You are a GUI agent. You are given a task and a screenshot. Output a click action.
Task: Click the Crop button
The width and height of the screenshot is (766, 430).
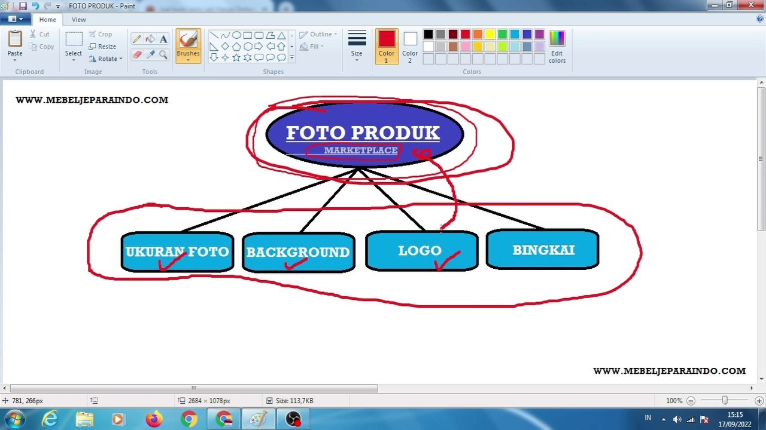pyautogui.click(x=101, y=34)
